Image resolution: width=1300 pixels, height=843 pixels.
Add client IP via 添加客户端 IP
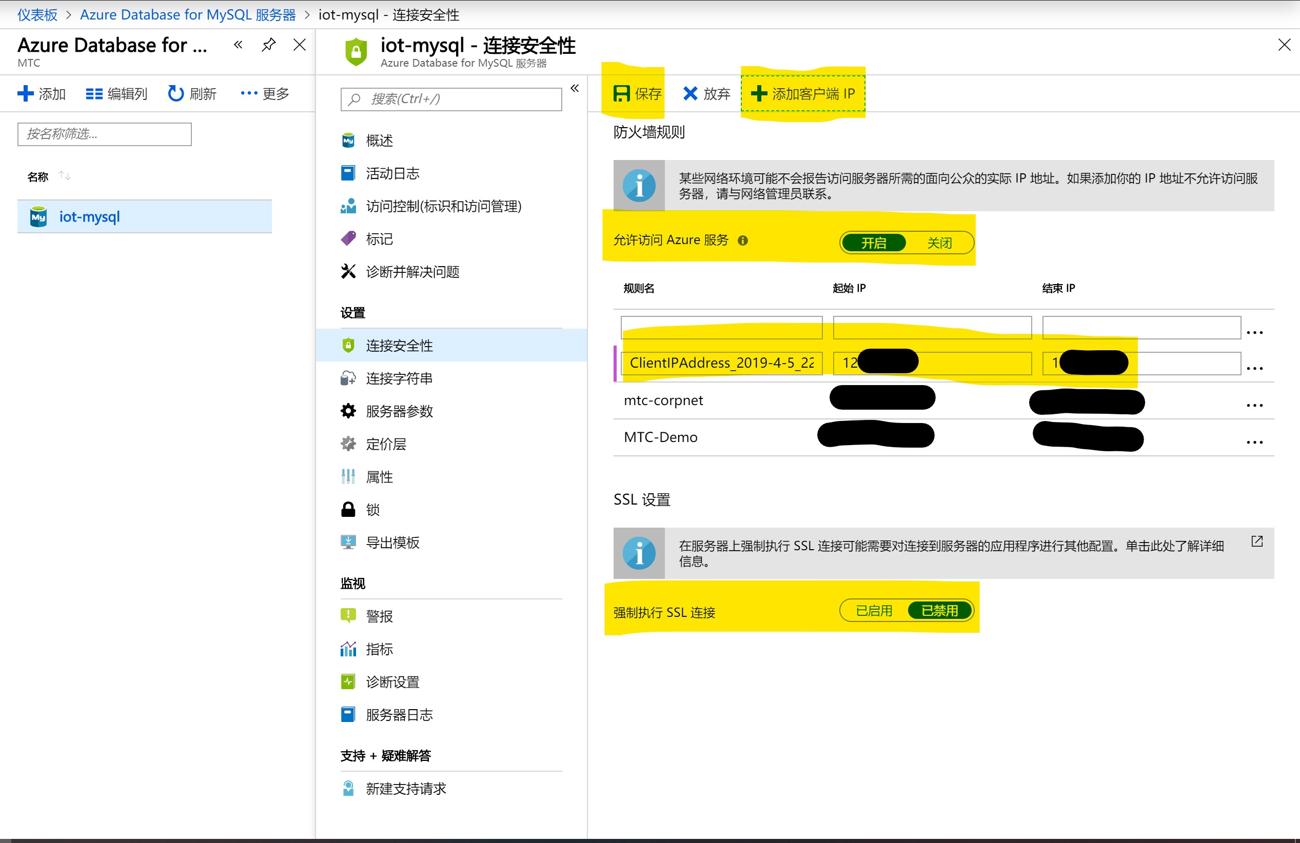pos(802,93)
